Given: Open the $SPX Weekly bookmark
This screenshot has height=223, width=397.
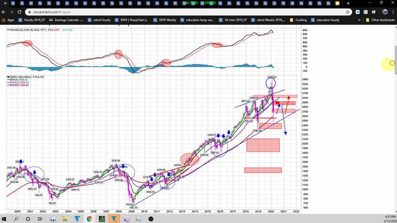Looking at the screenshot, I should pyautogui.click(x=164, y=20).
